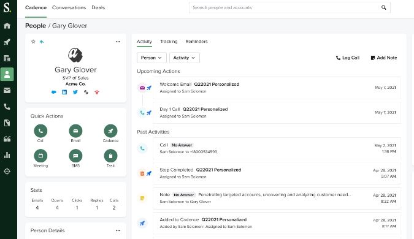Image resolution: width=414 pixels, height=239 pixels.
Task: Open the Note about penetrating targeted accounts
Action: click(x=277, y=198)
